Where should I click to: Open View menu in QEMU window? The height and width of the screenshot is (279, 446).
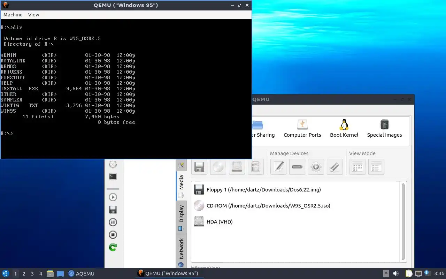point(33,15)
